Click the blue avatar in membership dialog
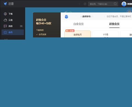 point(67,17)
